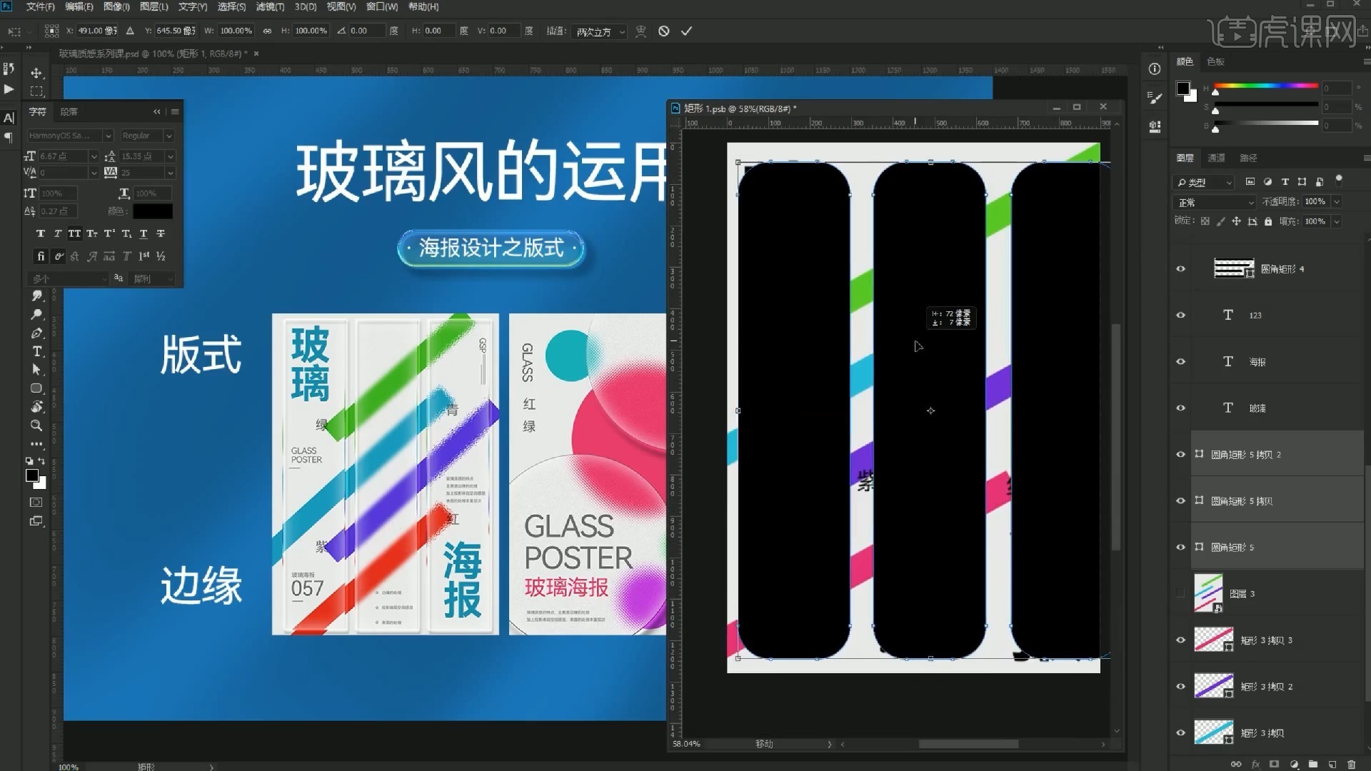The width and height of the screenshot is (1371, 771).
Task: Open the font family dropdown
Action: click(x=69, y=136)
